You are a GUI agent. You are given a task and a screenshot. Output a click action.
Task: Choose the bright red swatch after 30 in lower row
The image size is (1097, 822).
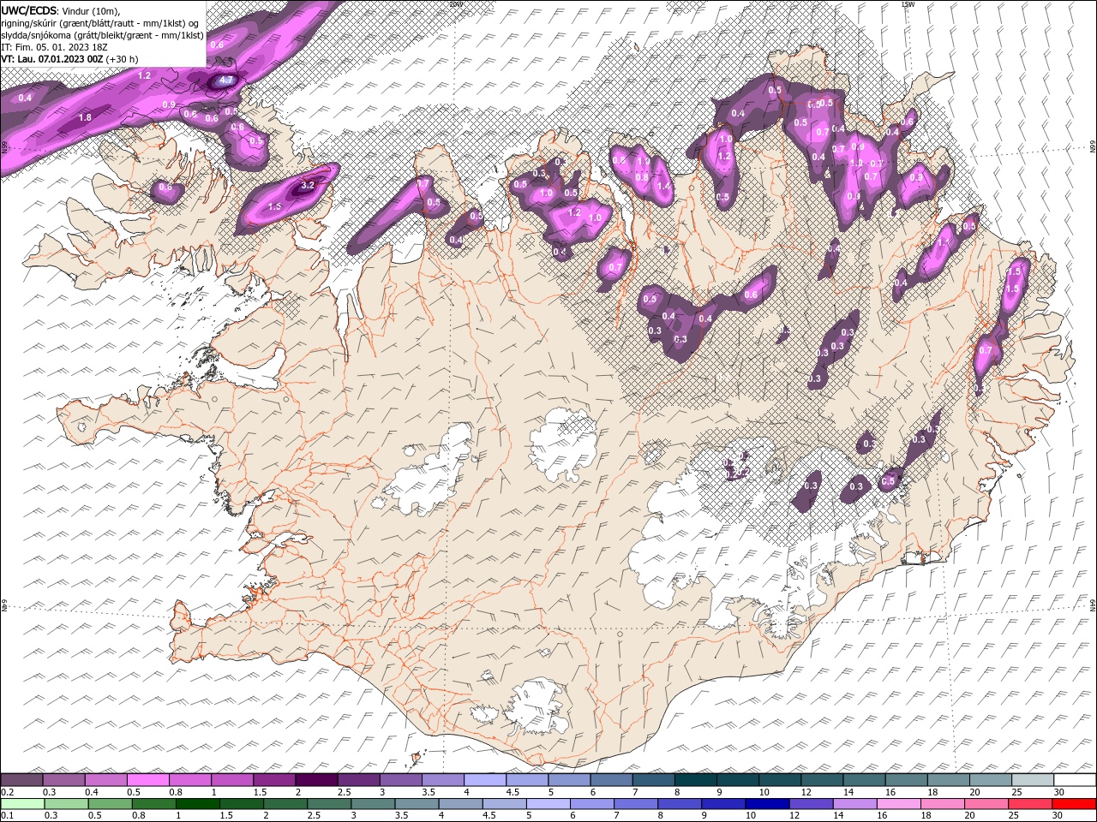coord(1073,804)
